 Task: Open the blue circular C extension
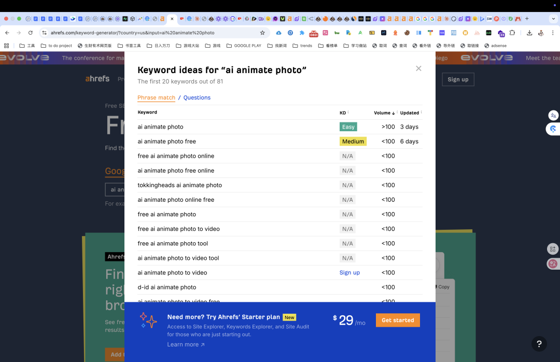coord(290,33)
